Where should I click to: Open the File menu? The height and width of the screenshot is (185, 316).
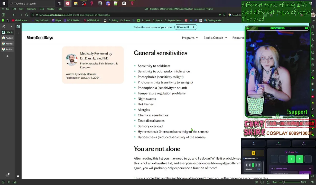coord(8,9)
